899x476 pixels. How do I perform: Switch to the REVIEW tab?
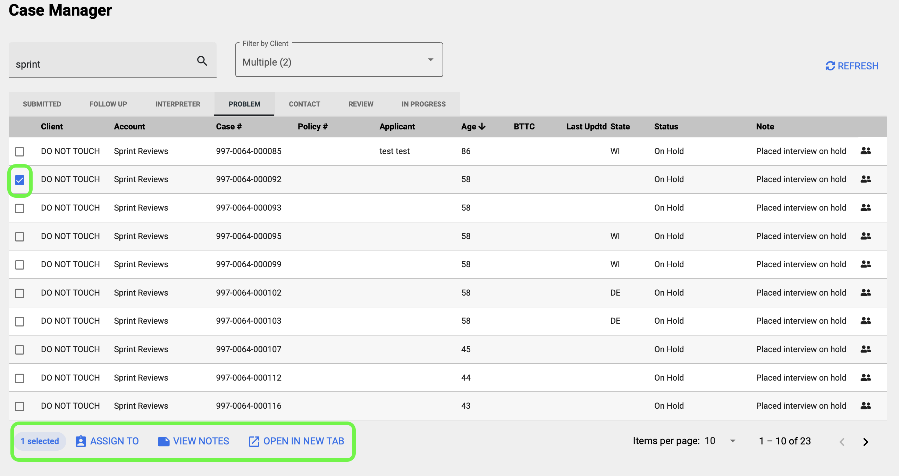click(x=361, y=104)
